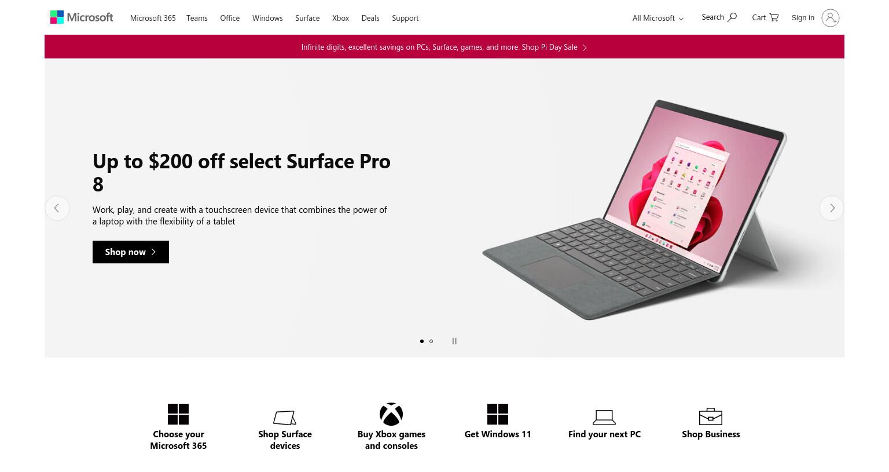Image resolution: width=889 pixels, height=472 pixels.
Task: Pause the hero carousel autoplay
Action: (x=454, y=341)
